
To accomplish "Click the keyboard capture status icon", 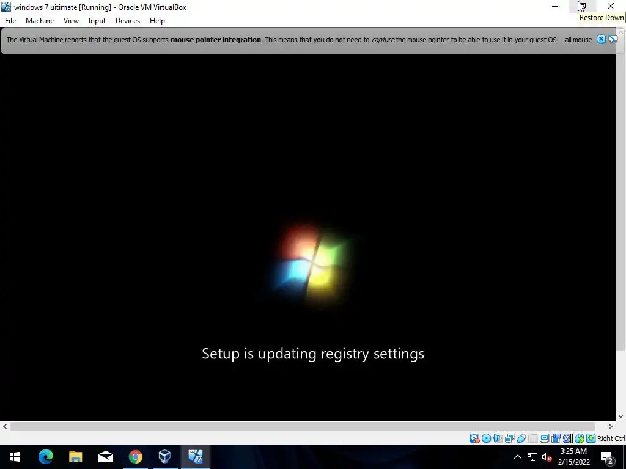I will [x=591, y=438].
